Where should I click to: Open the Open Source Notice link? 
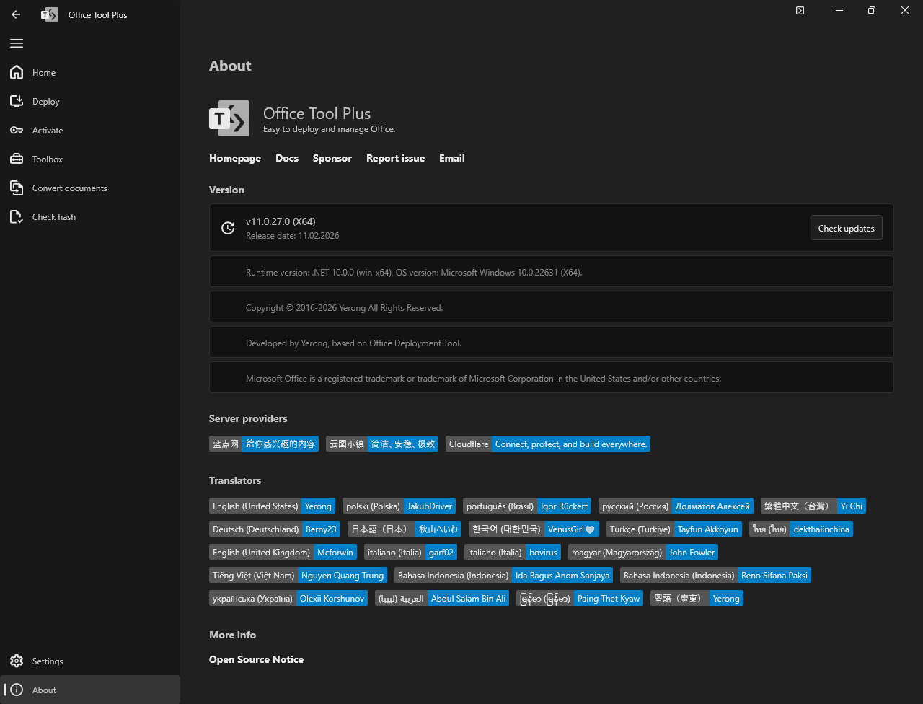point(256,659)
